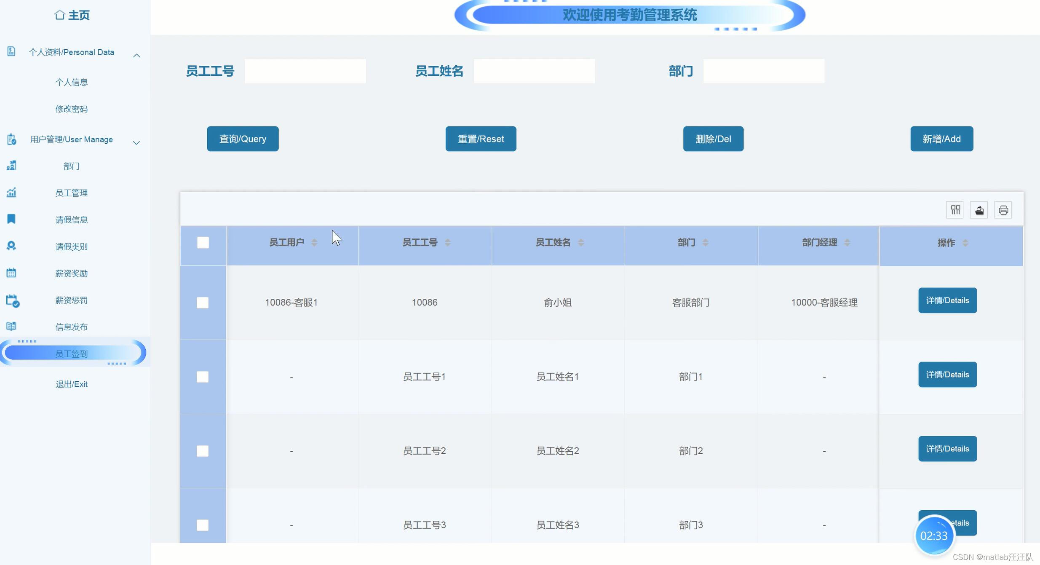Open 员工签到 menu item

72,353
